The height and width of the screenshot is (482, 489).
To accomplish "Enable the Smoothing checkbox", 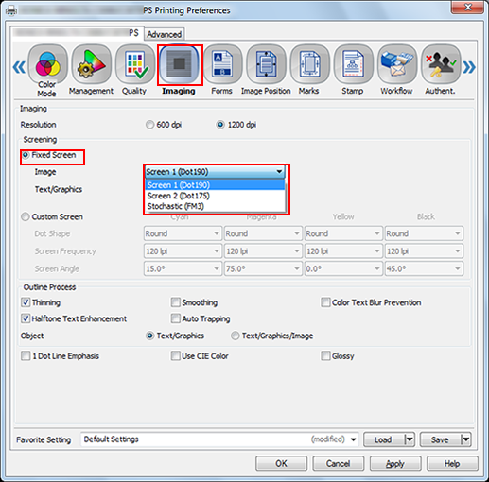I will 175,302.
